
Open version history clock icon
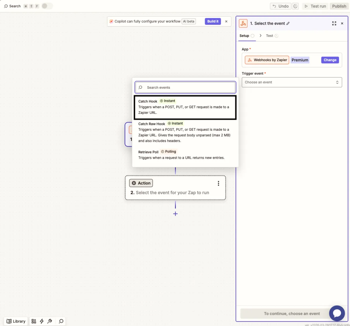coord(295,6)
